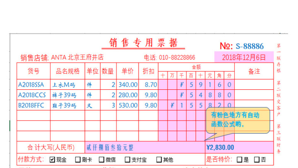Click product name cell 上衣M码
The width and height of the screenshot is (298, 168).
(x=68, y=84)
